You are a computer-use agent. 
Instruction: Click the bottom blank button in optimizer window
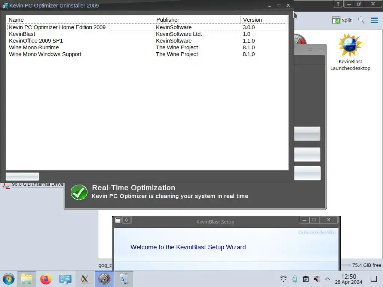pos(307,173)
